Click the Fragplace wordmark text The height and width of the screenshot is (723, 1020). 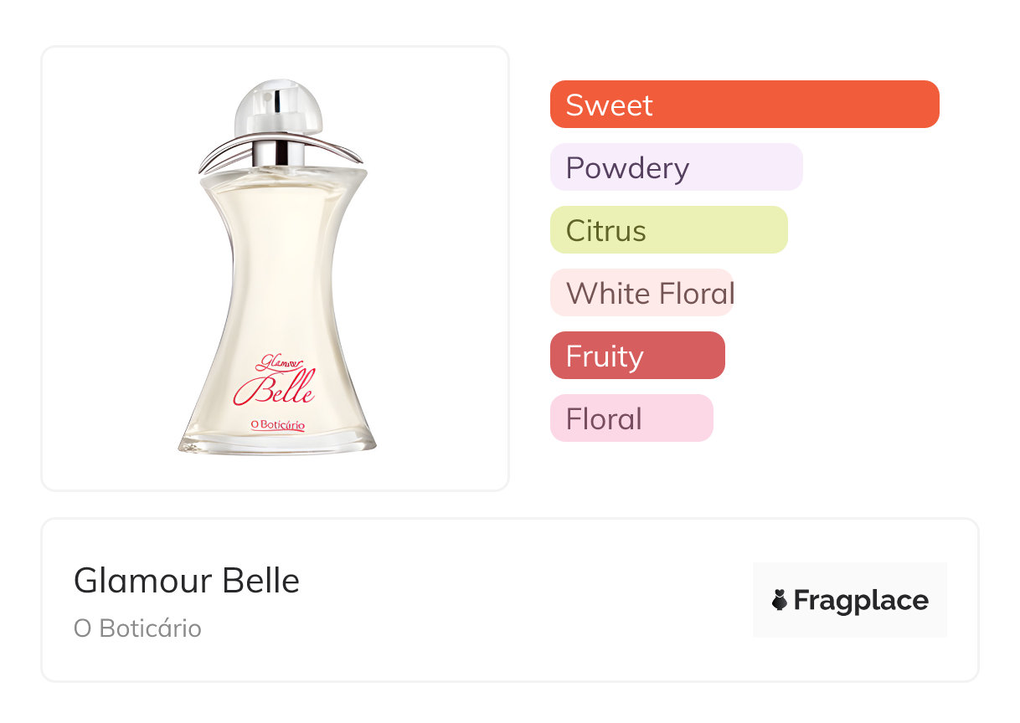(861, 600)
